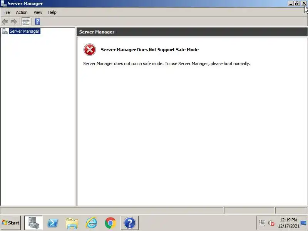Click the blue Help toolbar icon

(x=37, y=22)
